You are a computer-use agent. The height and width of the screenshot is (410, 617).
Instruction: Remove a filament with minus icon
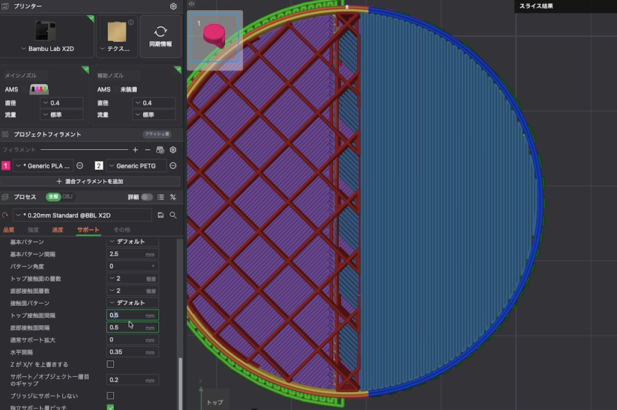pos(147,150)
